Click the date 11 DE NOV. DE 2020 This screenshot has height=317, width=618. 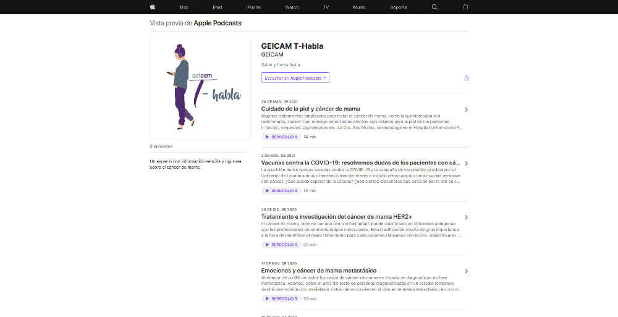click(x=279, y=264)
